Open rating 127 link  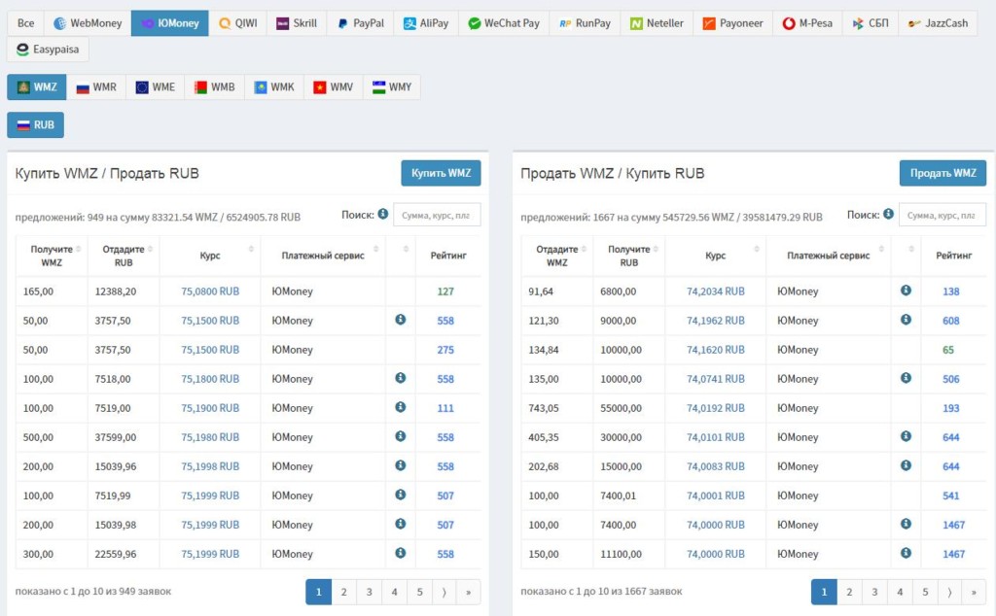445,291
